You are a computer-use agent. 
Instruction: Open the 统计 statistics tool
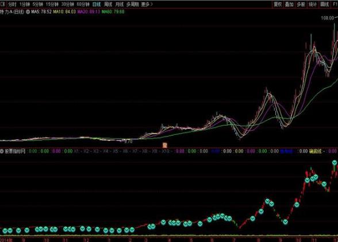313,4
